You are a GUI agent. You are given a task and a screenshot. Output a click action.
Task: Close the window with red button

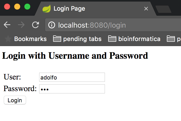(7, 7)
